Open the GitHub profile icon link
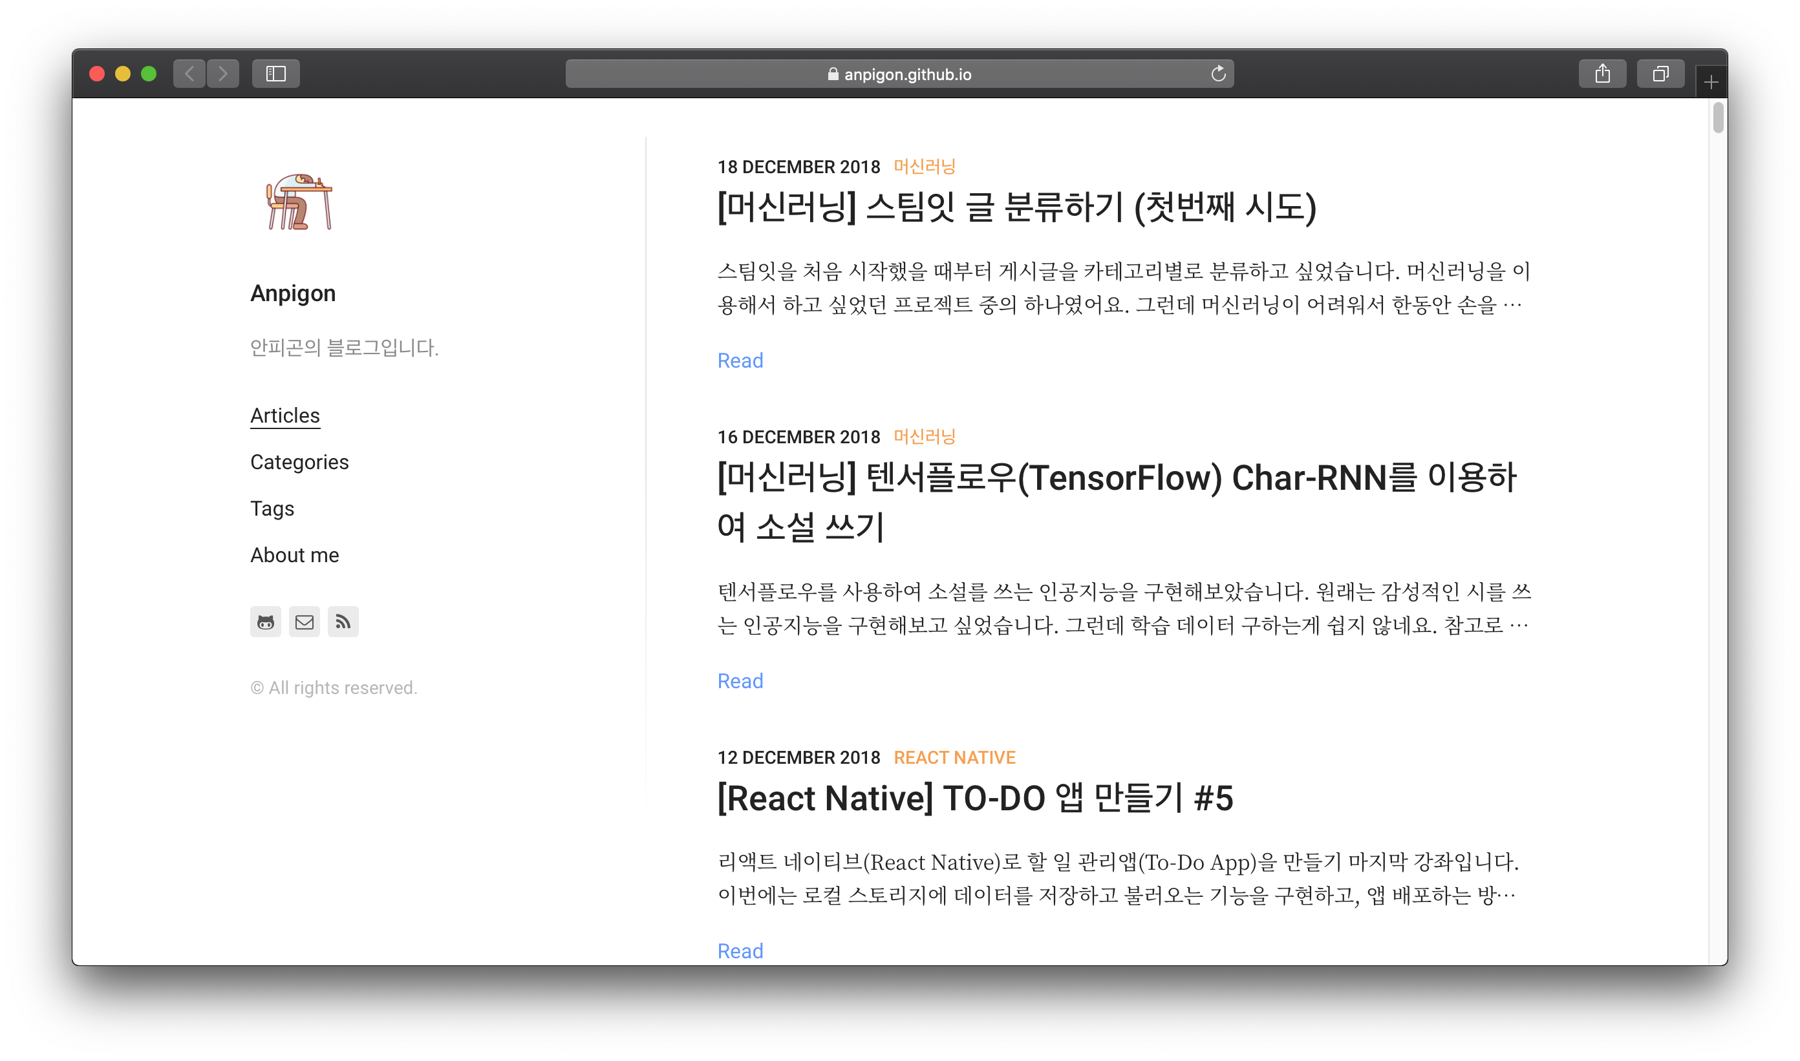1800x1061 pixels. [266, 622]
